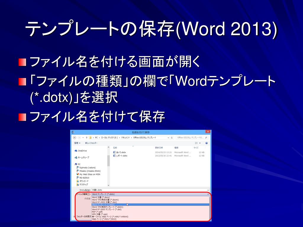
Task: Choose PDF (*.pdf) option
Action: point(150,212)
